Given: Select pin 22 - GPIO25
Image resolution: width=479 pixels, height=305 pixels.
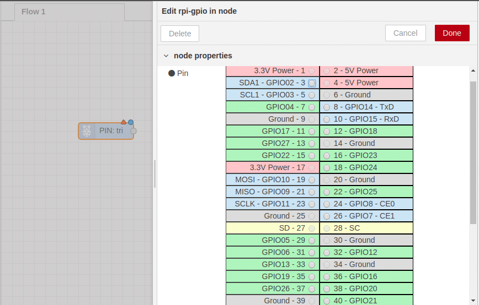Looking at the screenshot, I should pos(327,192).
